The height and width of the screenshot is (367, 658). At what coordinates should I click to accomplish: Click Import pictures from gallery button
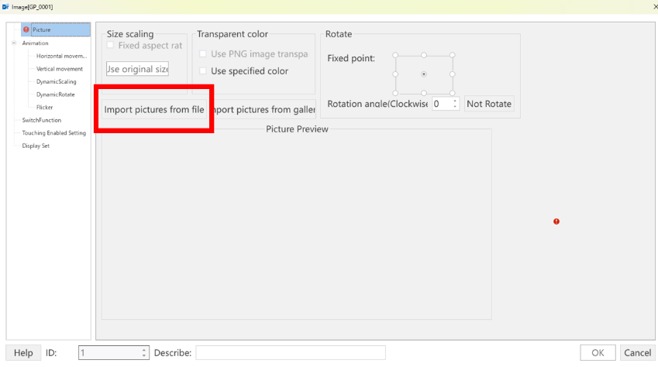(264, 109)
